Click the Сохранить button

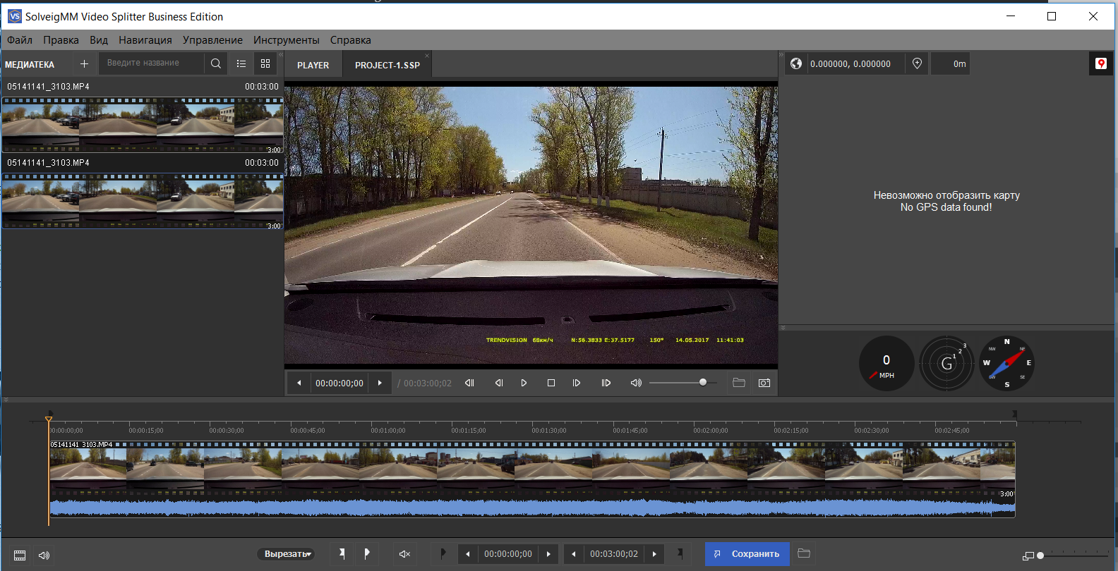pyautogui.click(x=747, y=554)
